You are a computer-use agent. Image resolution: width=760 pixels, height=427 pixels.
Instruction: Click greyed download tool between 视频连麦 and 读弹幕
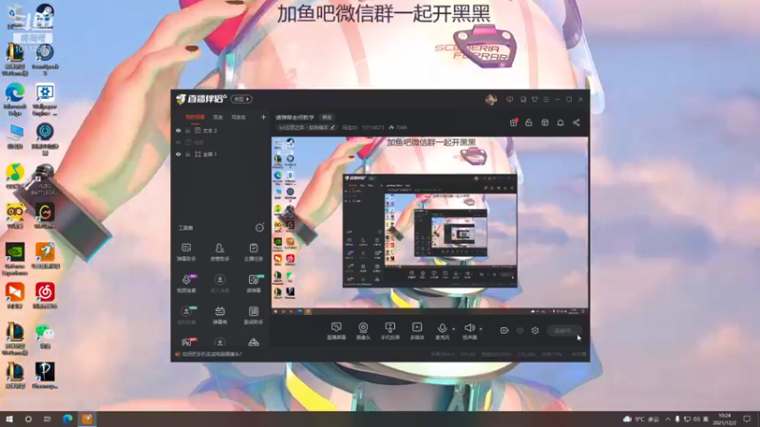tap(219, 284)
